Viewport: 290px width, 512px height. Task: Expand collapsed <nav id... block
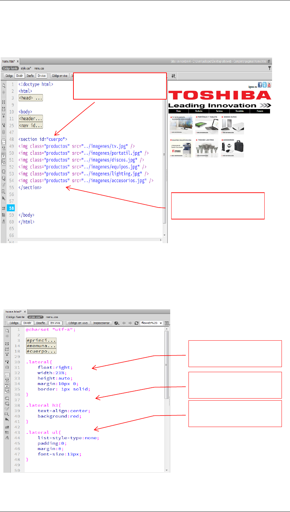[x=30, y=126]
